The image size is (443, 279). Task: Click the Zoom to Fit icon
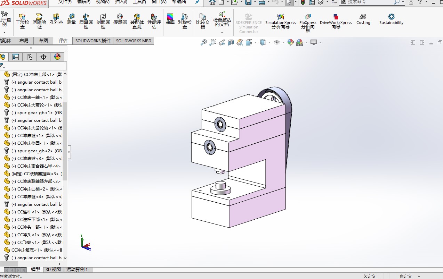[204, 42]
